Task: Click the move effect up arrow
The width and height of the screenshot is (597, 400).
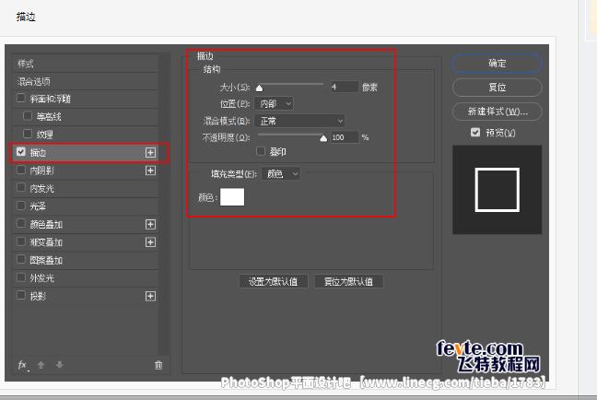Action: [41, 365]
